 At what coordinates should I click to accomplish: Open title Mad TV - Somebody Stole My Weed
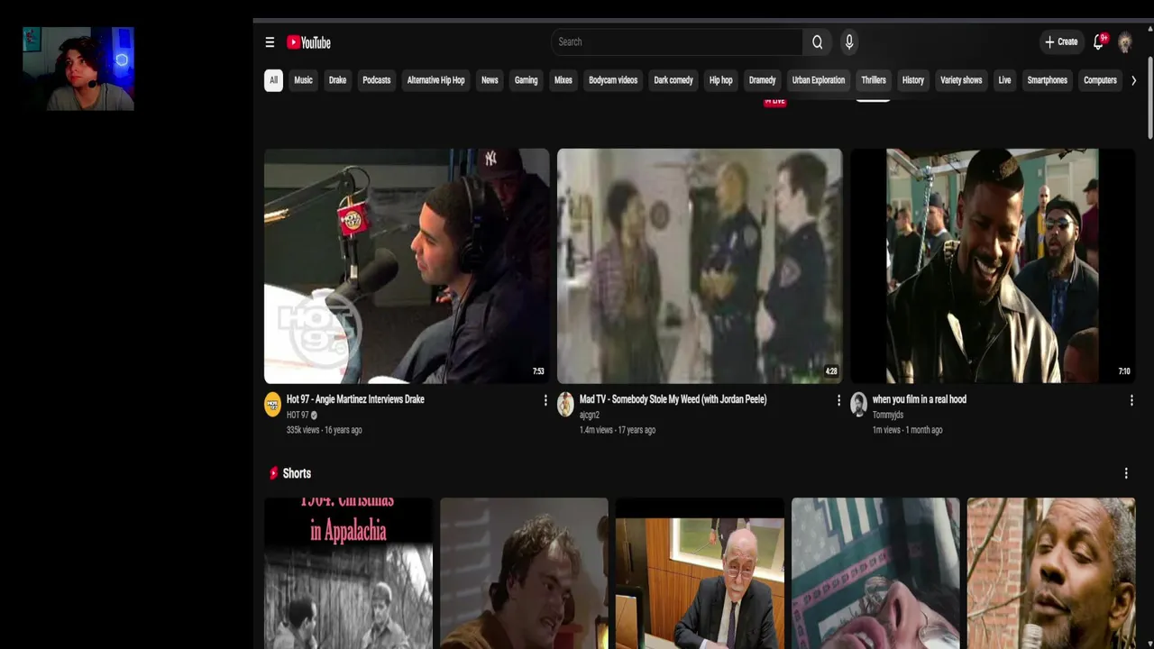tap(673, 399)
